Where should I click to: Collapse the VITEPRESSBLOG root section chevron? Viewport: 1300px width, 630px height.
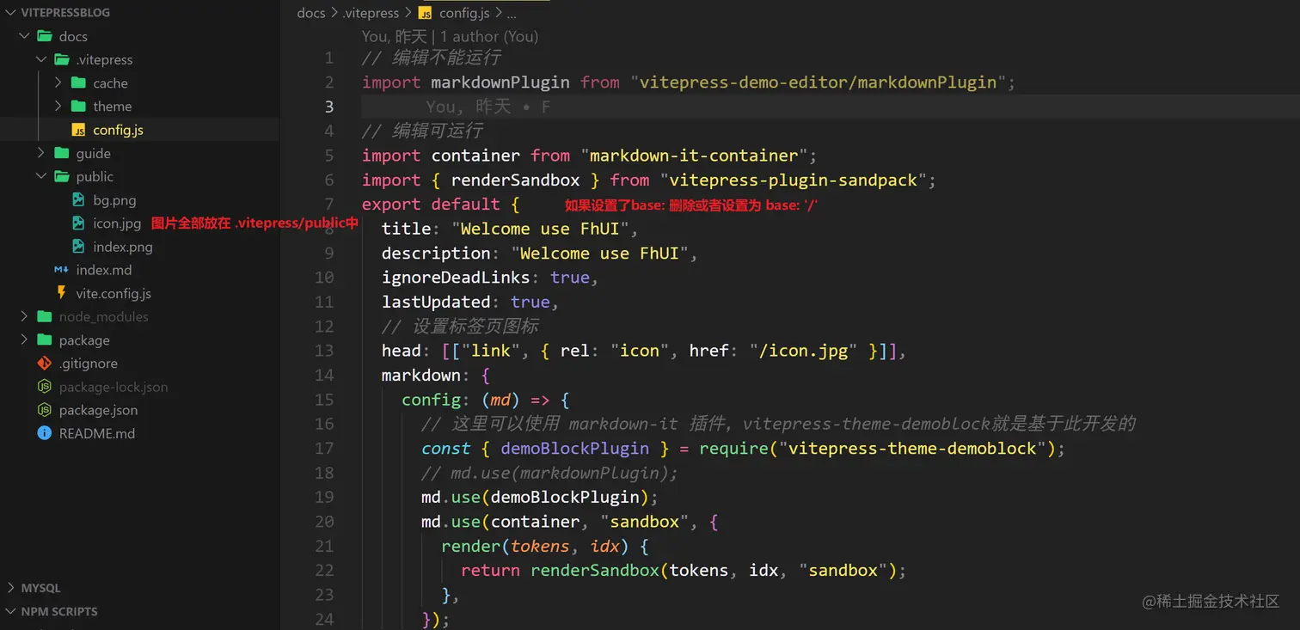point(10,13)
